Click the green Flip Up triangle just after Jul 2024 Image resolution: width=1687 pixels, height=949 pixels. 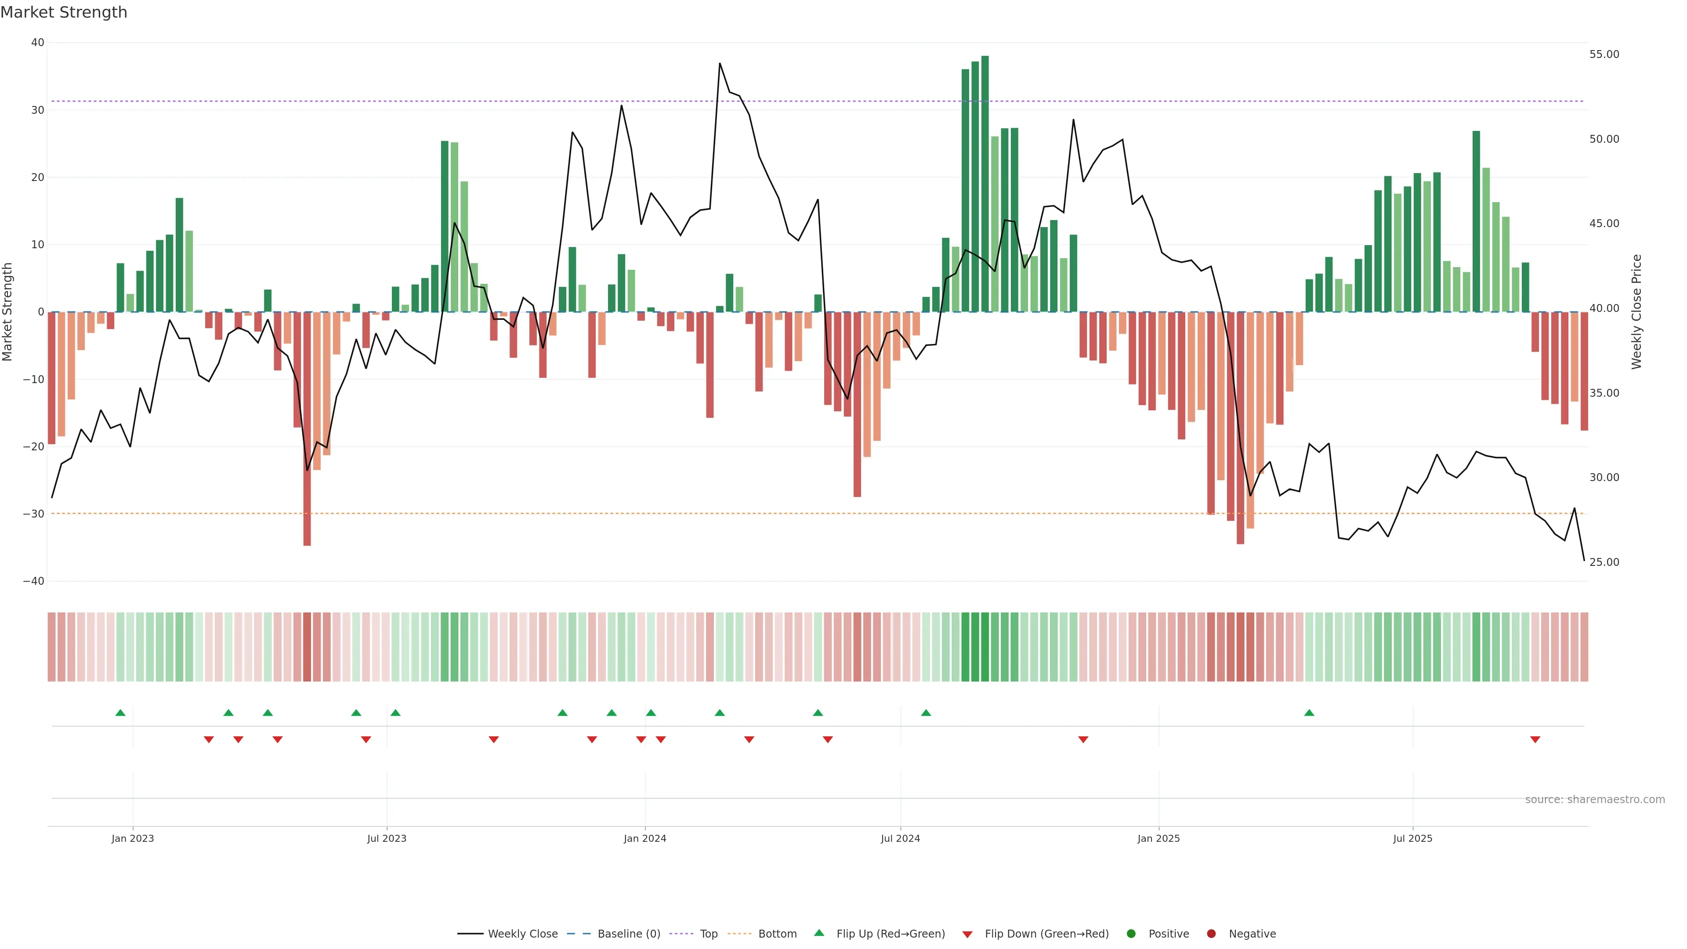[x=926, y=713]
